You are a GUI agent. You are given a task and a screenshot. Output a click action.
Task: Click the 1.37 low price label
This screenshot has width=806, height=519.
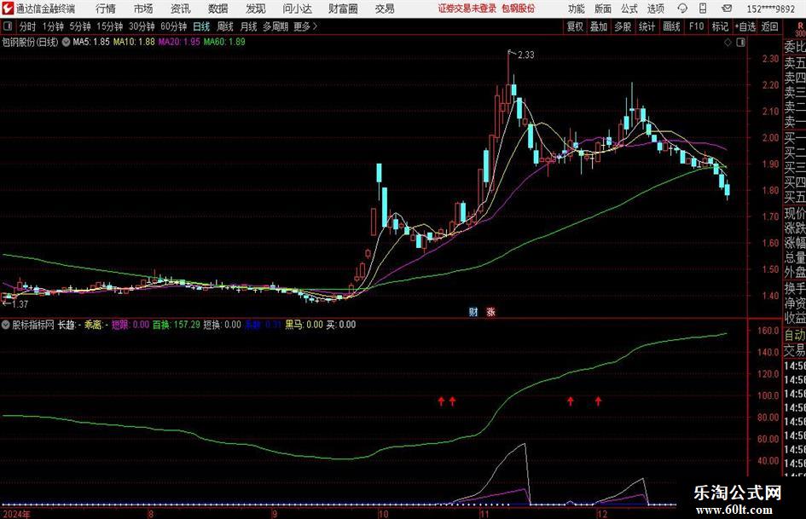pos(20,304)
